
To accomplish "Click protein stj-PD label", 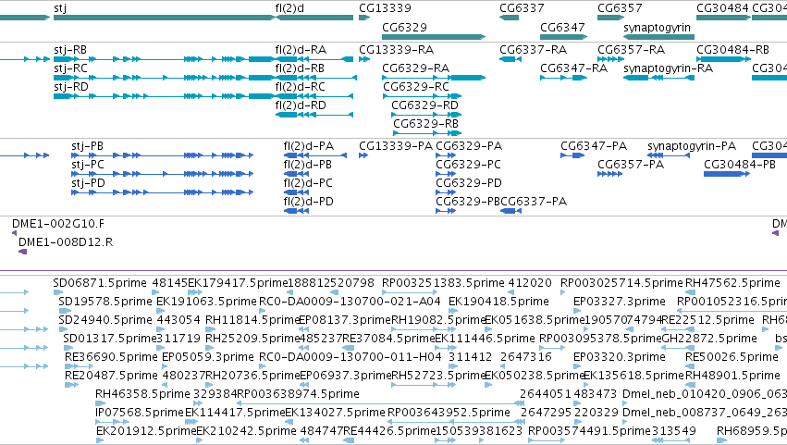I will (x=89, y=183).
